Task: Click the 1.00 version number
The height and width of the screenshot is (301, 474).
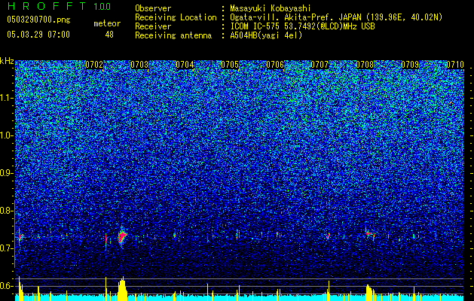Action: pyautogui.click(x=102, y=7)
